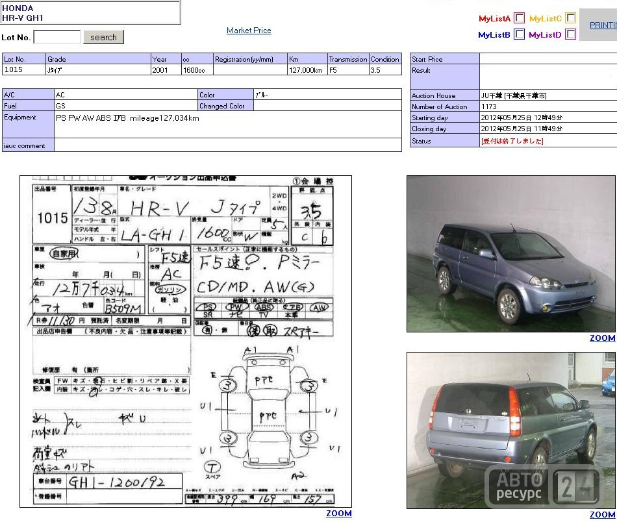Image resolution: width=617 pixels, height=522 pixels.
Task: Open ZOOM link under front car photo
Action: pyautogui.click(x=603, y=338)
